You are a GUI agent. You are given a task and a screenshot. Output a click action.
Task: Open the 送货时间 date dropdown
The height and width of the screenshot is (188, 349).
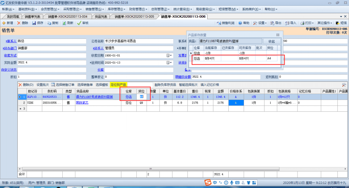click(x=169, y=63)
